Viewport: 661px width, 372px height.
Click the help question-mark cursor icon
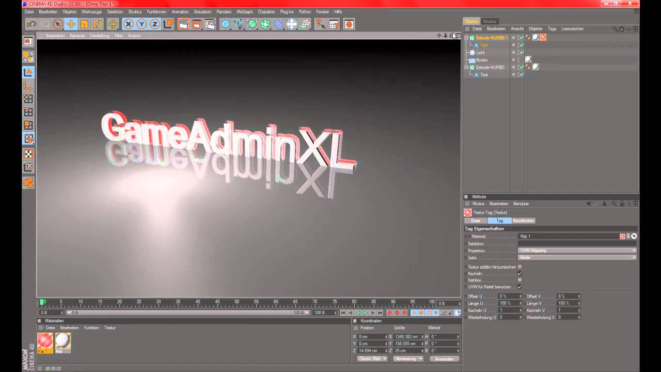click(320, 24)
